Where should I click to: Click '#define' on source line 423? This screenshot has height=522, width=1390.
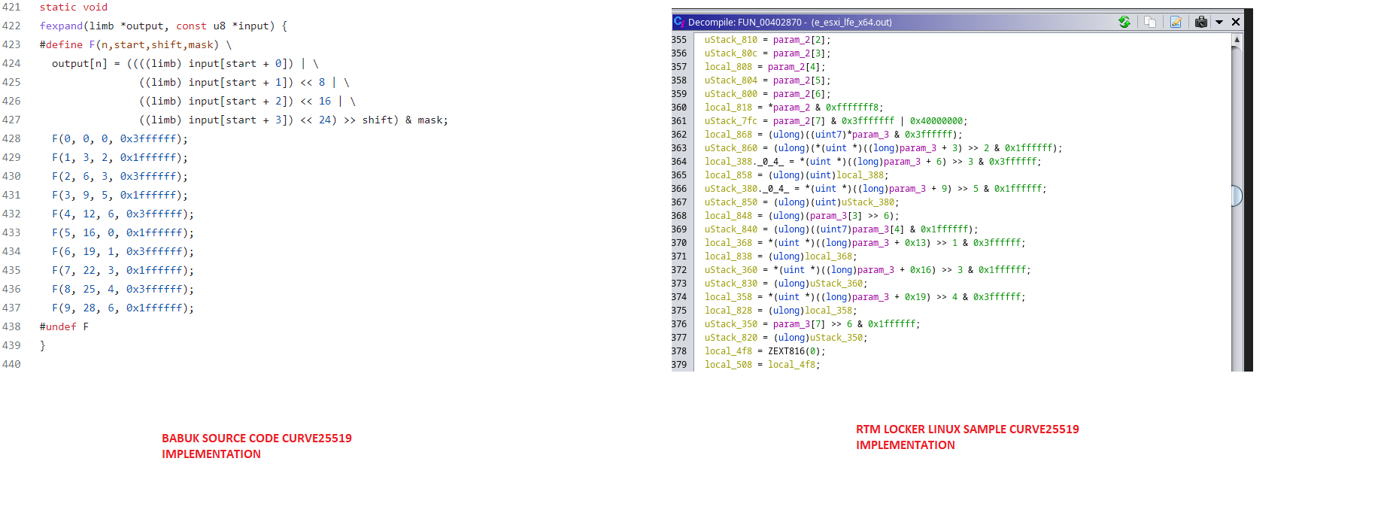(x=61, y=44)
